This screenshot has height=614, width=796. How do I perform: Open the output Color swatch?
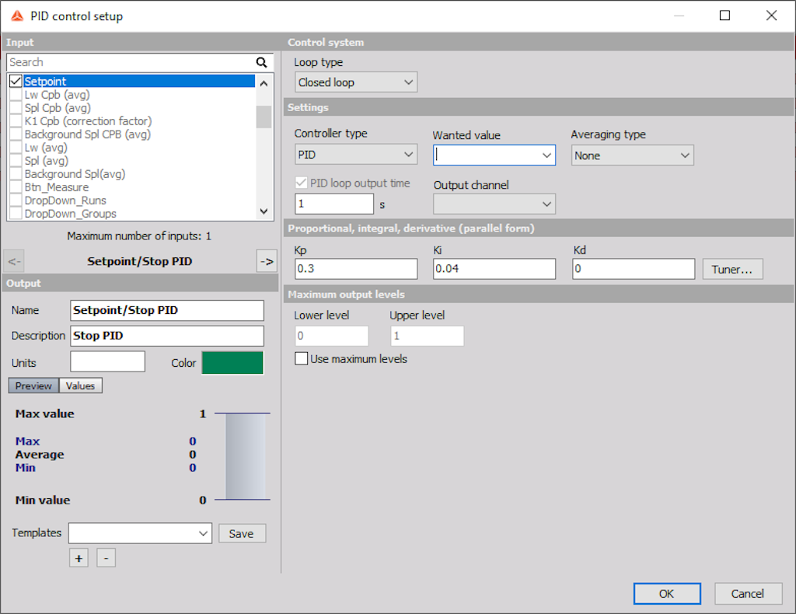(232, 363)
